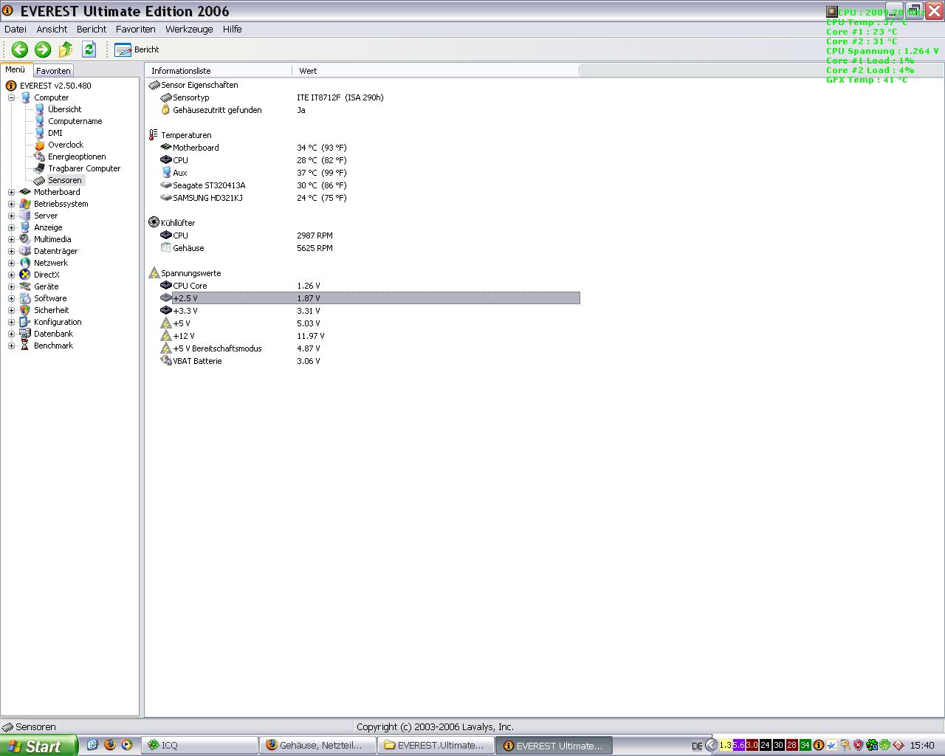Expand hidden tray icons arrow
Viewport: 945px width, 756px height.
tap(711, 746)
